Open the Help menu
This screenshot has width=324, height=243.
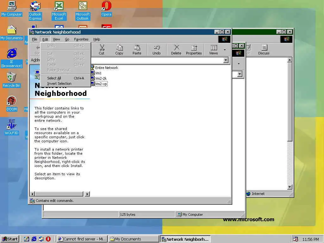pyautogui.click(x=97, y=39)
